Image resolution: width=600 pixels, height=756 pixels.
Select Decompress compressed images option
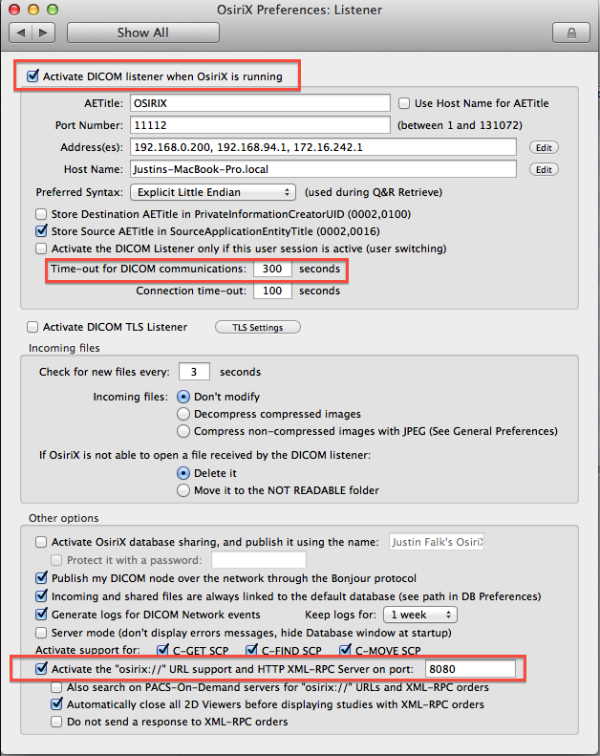tap(183, 414)
